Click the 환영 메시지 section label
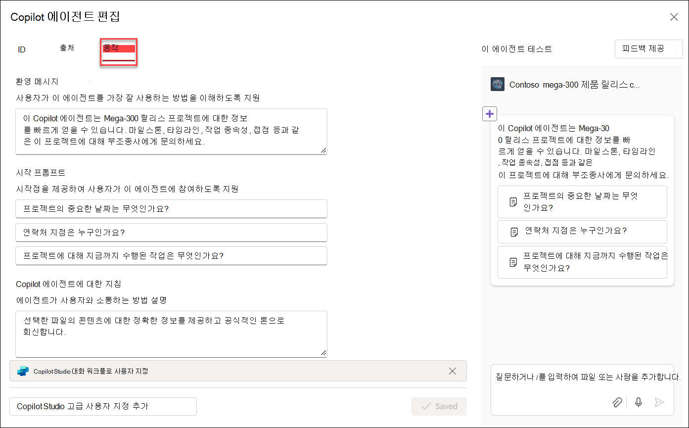This screenshot has width=689, height=428. tap(37, 82)
